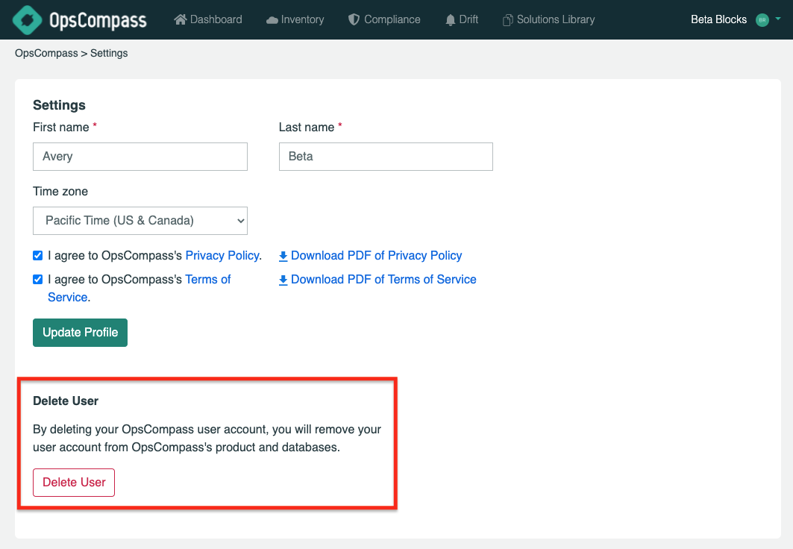Click download icon for Privacy Policy PDF
Screen dimensions: 793x549
pyautogui.click(x=283, y=255)
